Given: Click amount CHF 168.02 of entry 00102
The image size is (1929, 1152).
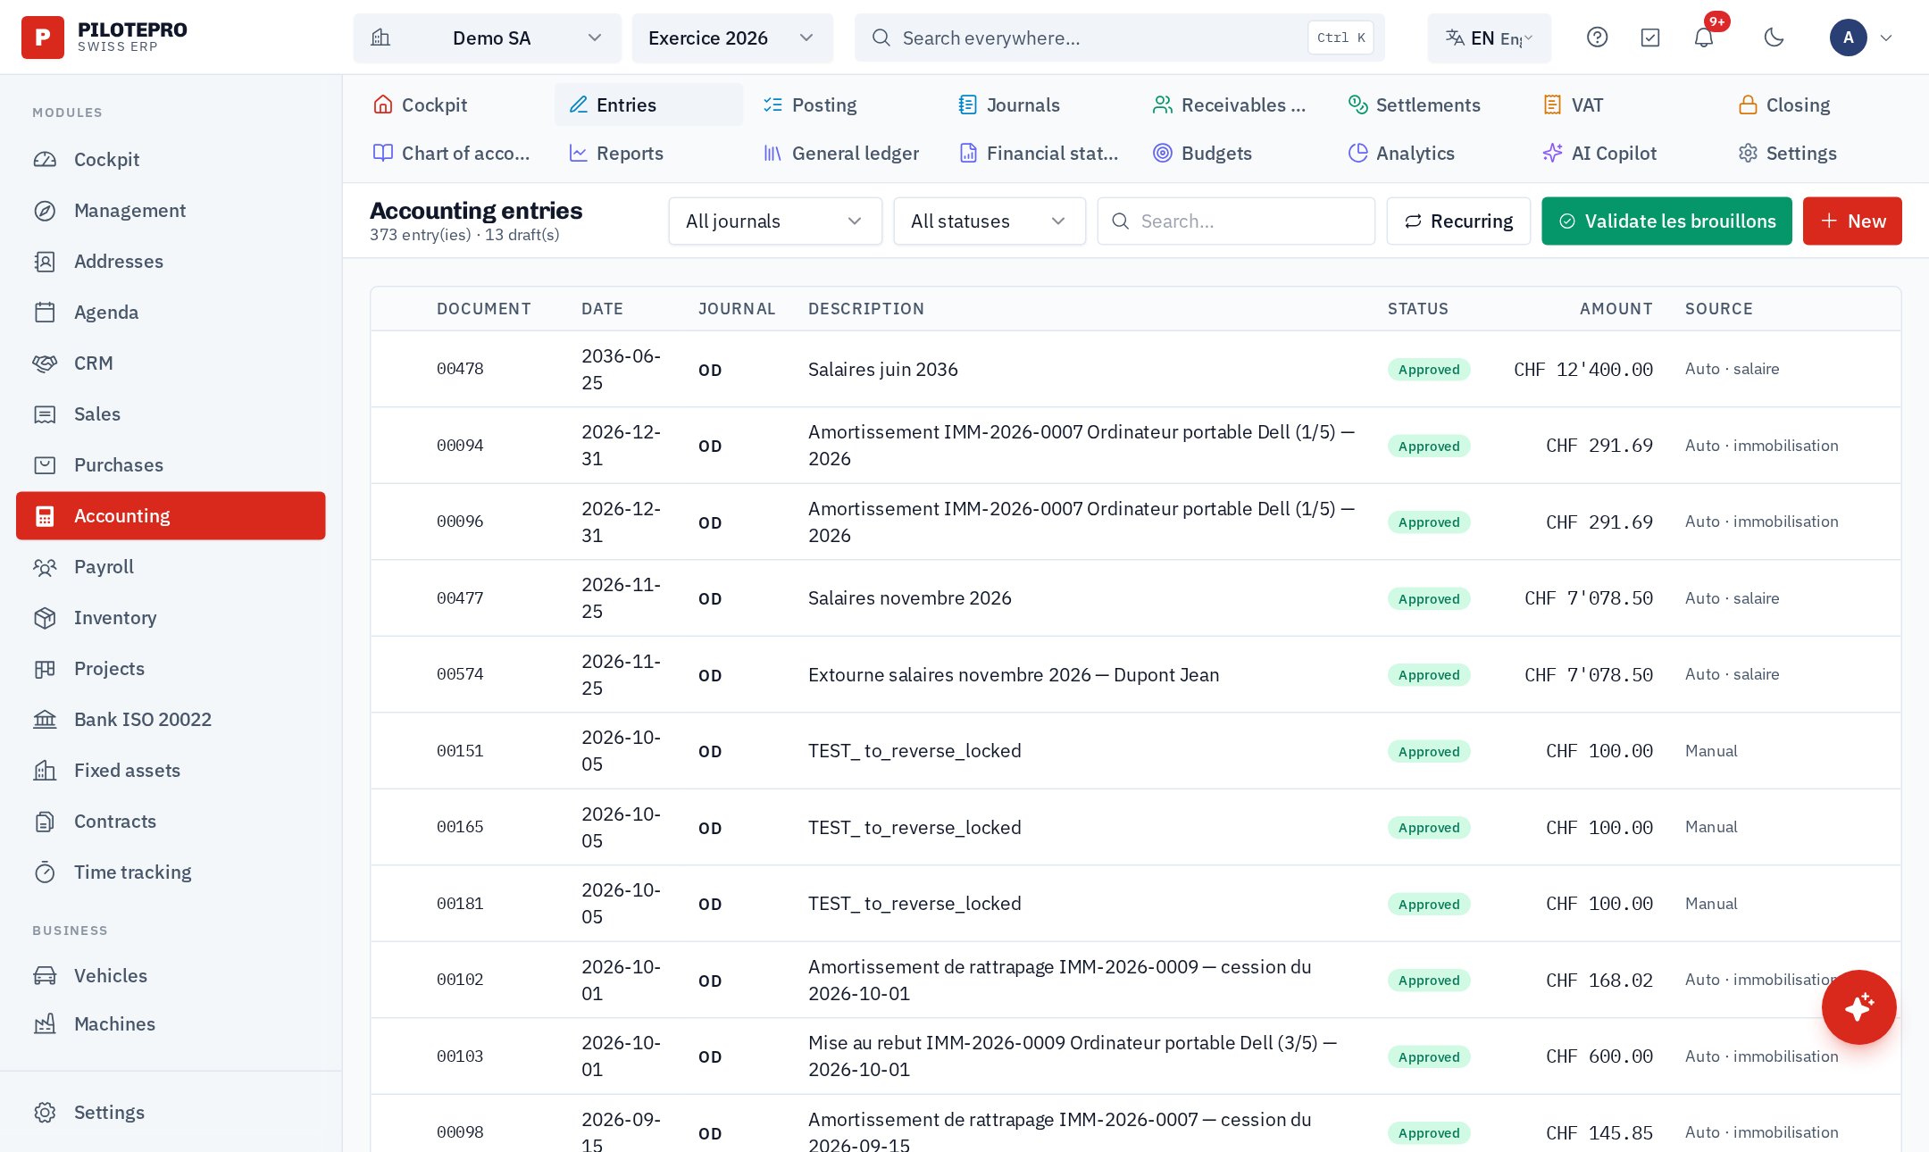Looking at the screenshot, I should pos(1599,981).
